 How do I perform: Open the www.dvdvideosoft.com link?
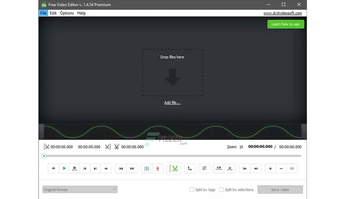click(x=283, y=13)
